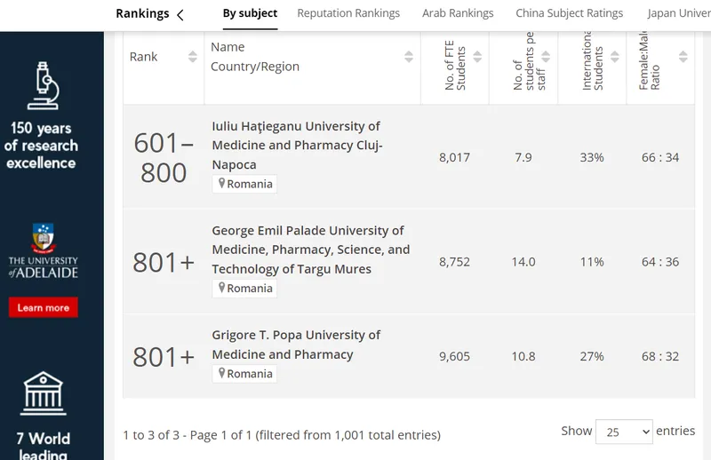
Task: Select the By subject tab
Action: (x=250, y=13)
